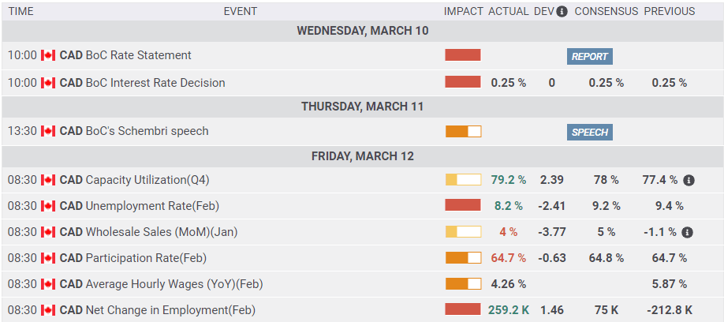
Task: Click info icon beside Capacity Utilization previous value
Action: [689, 180]
